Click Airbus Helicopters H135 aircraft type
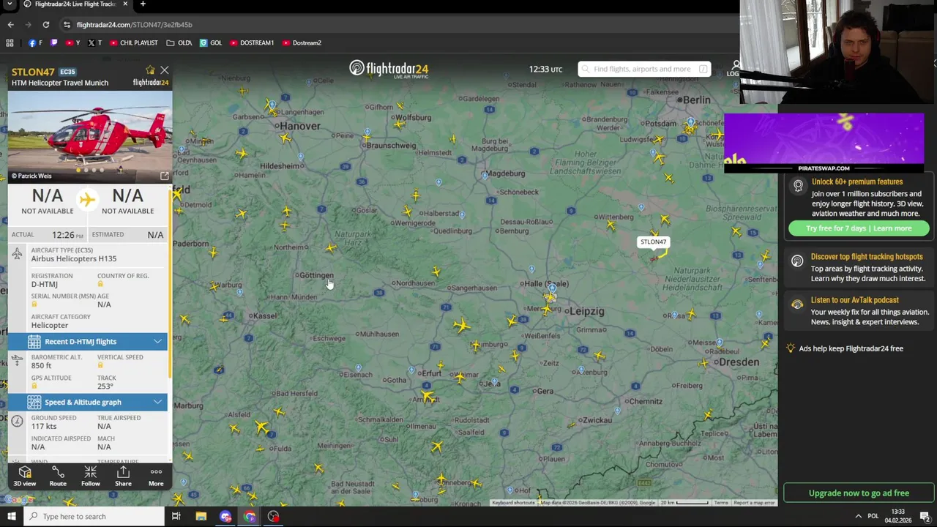The image size is (937, 527). [x=73, y=258]
